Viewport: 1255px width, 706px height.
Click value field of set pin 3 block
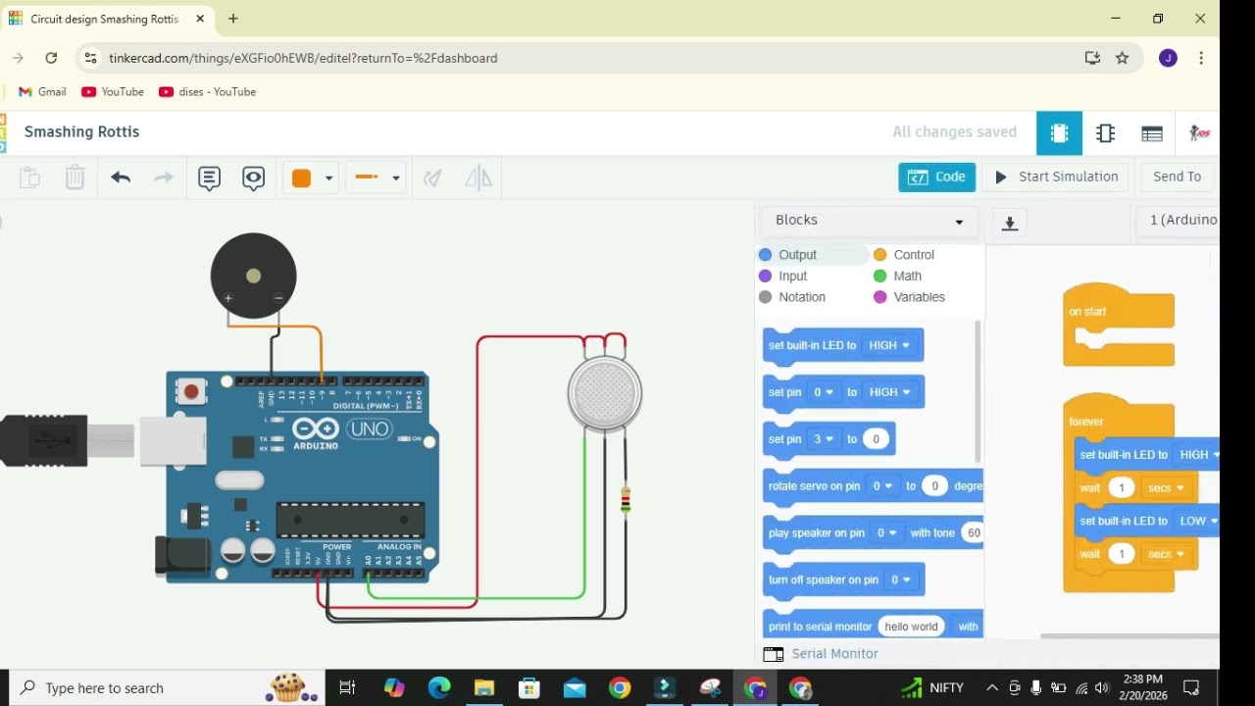tap(877, 439)
